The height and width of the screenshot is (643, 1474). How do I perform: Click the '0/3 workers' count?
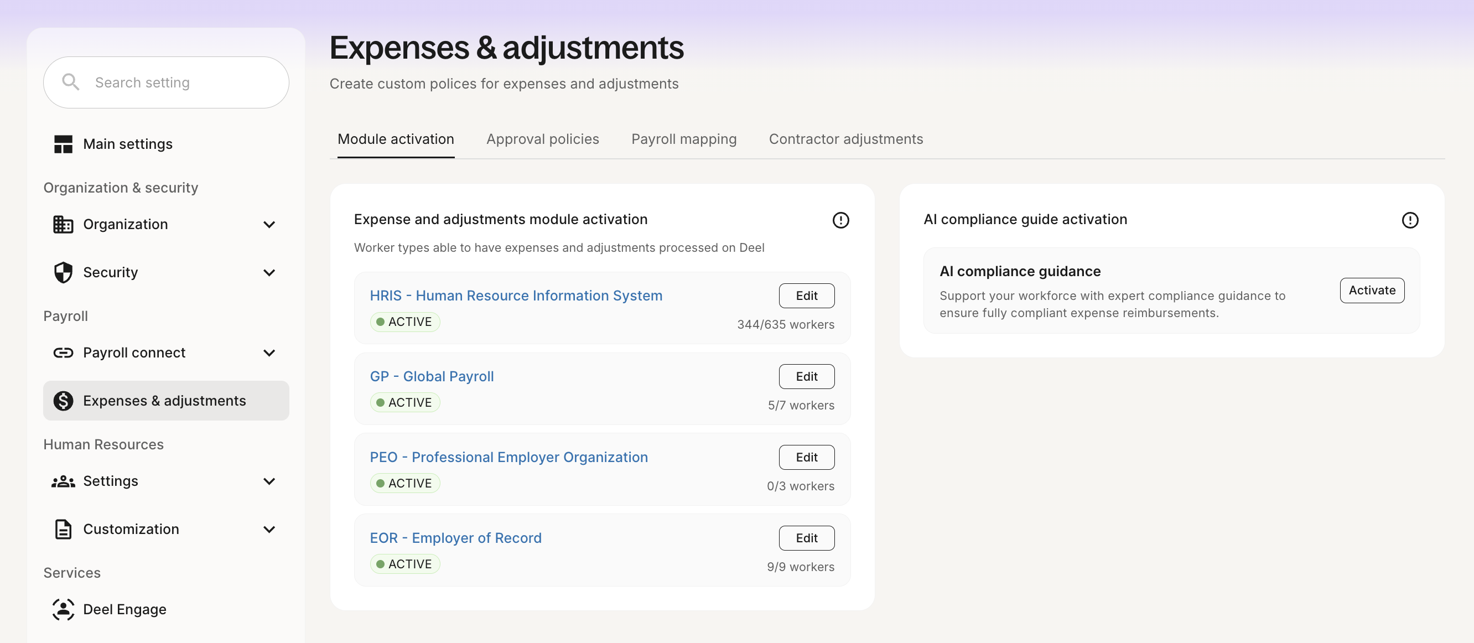pyautogui.click(x=800, y=485)
